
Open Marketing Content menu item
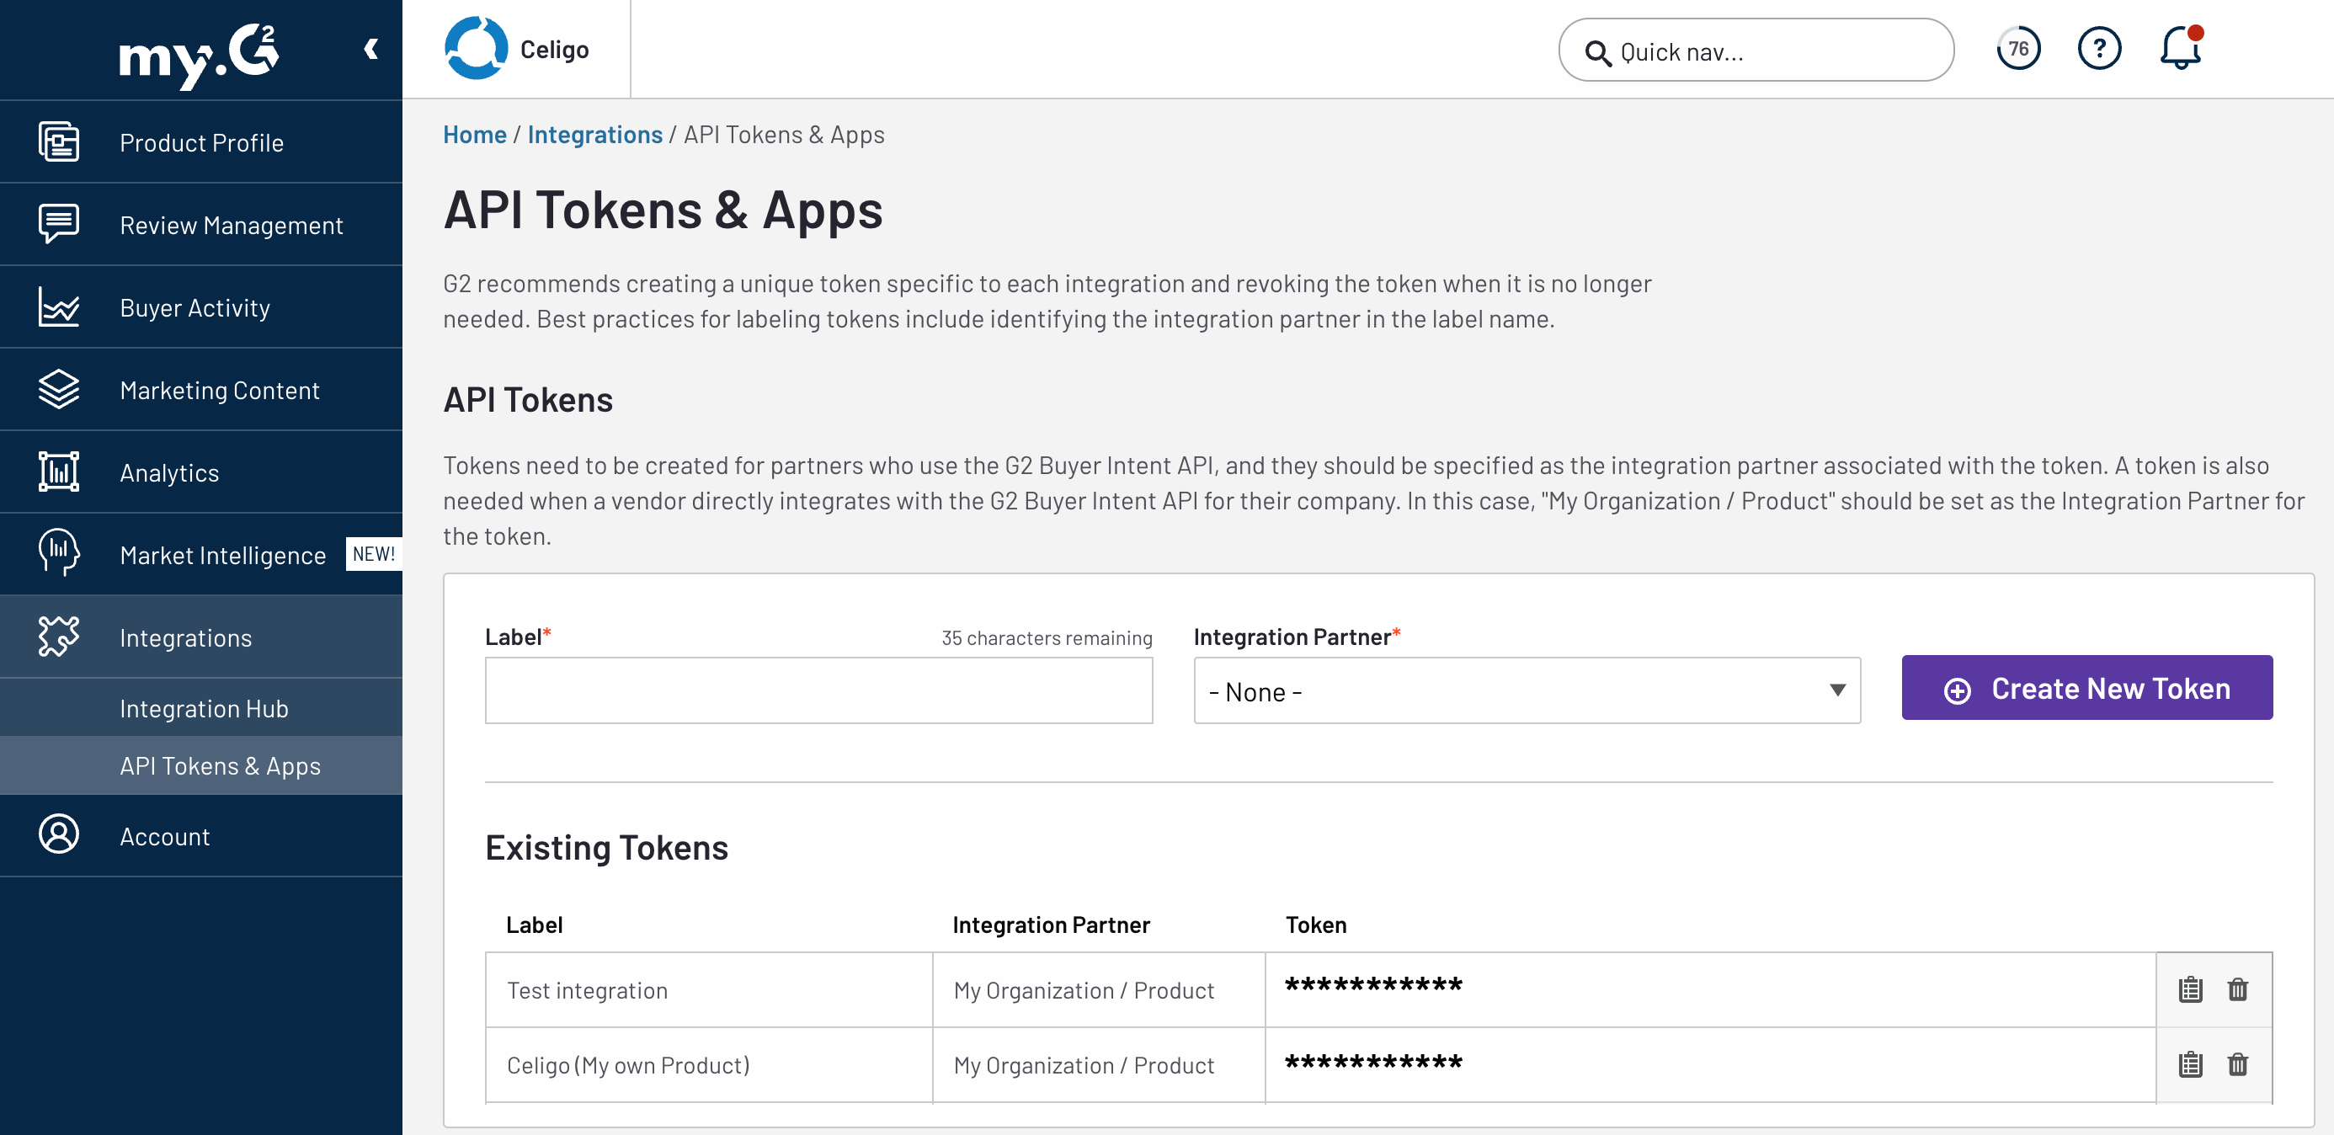[201, 390]
